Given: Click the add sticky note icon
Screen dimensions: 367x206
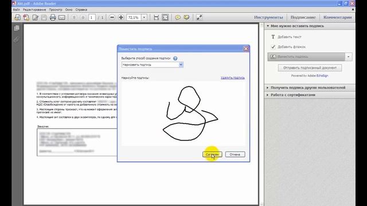Looking at the screenshot, I should coord(178,17).
